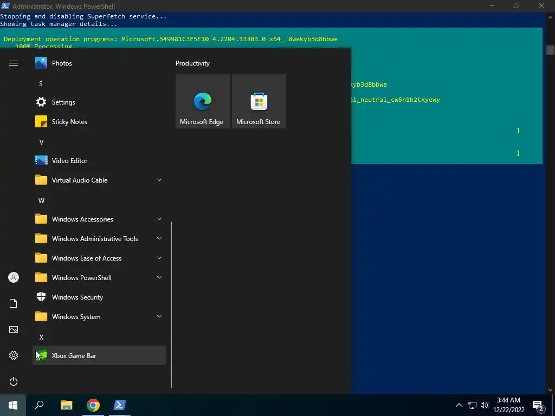Open network status tray icon
Image resolution: width=555 pixels, height=416 pixels.
click(472, 405)
